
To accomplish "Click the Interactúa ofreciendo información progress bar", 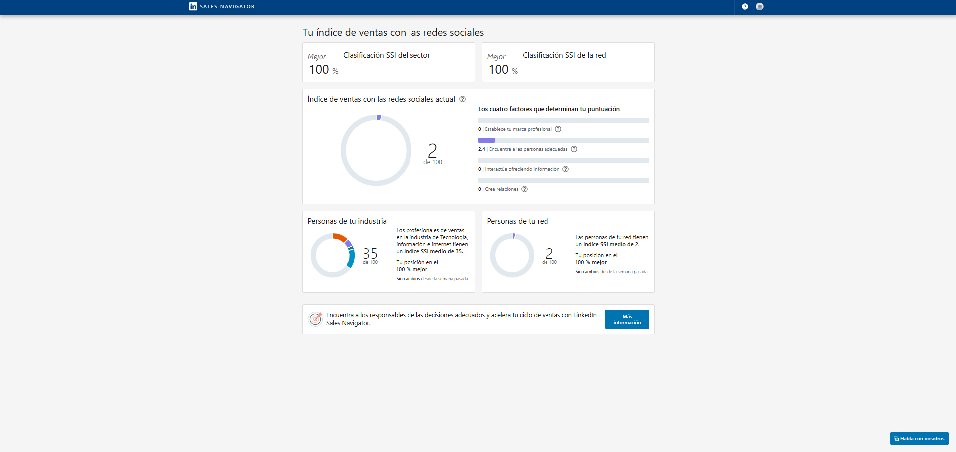I will (x=563, y=160).
